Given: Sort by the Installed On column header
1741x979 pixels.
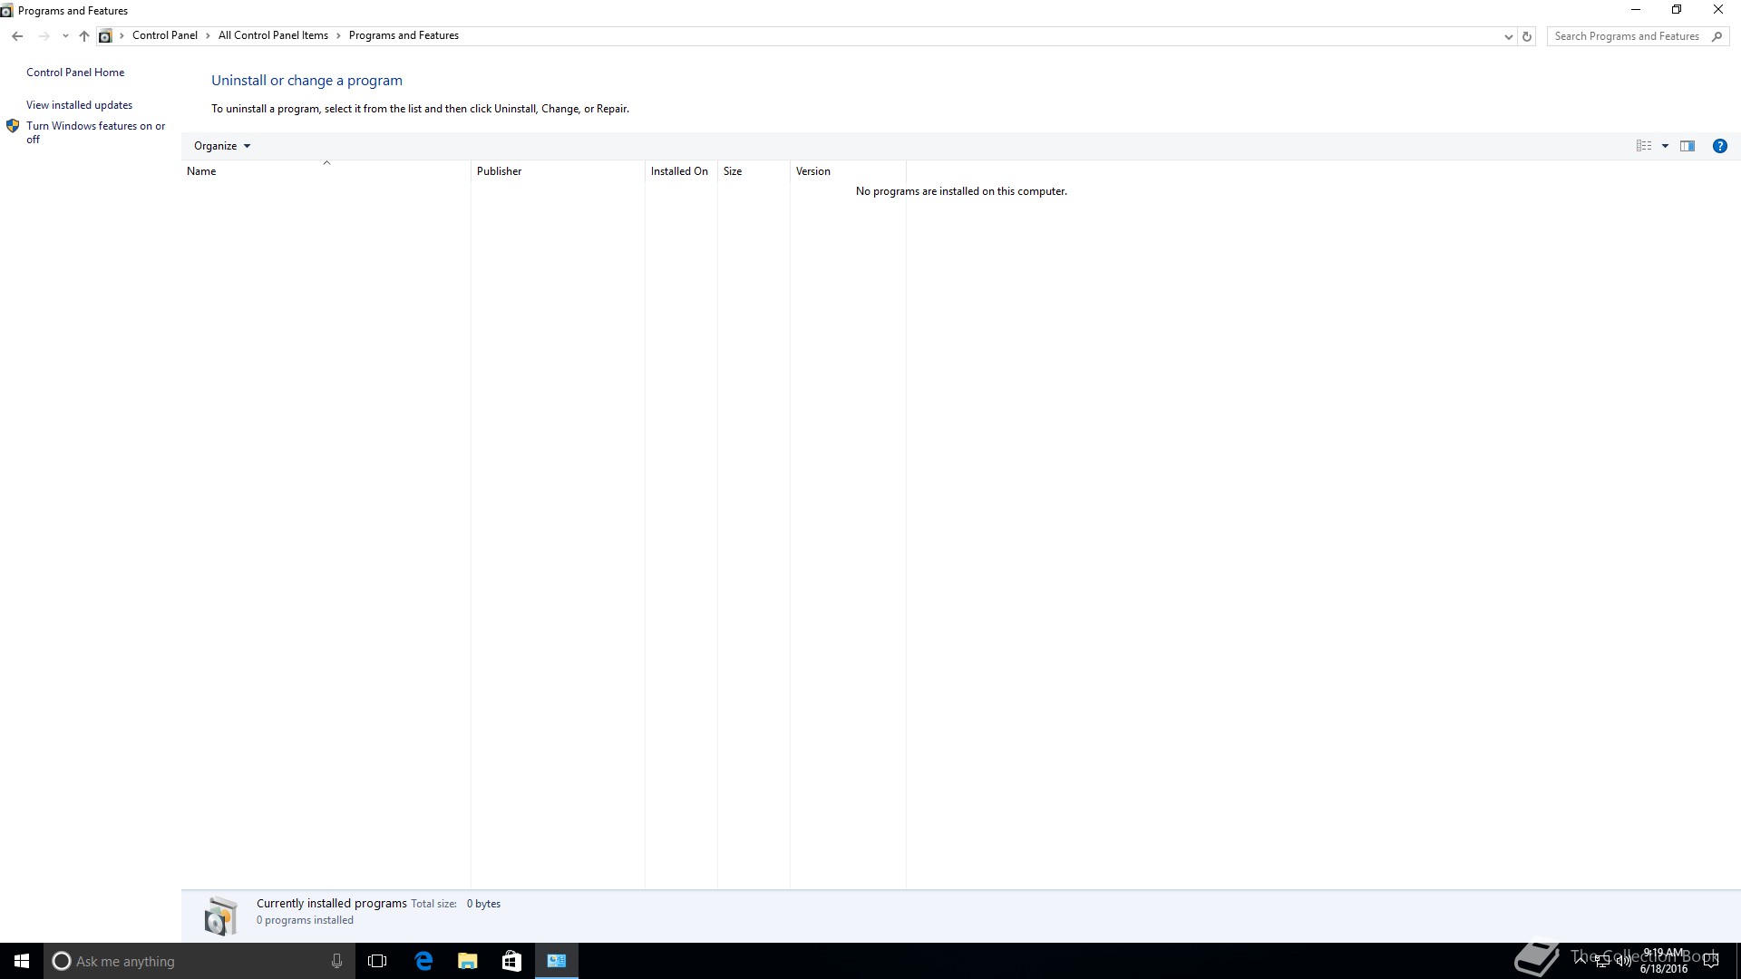Looking at the screenshot, I should 681,171.
